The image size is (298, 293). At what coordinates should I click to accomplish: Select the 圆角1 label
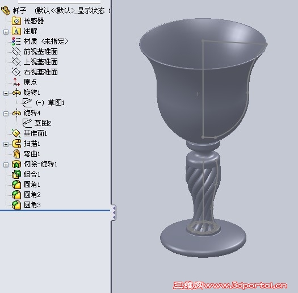pos(32,185)
